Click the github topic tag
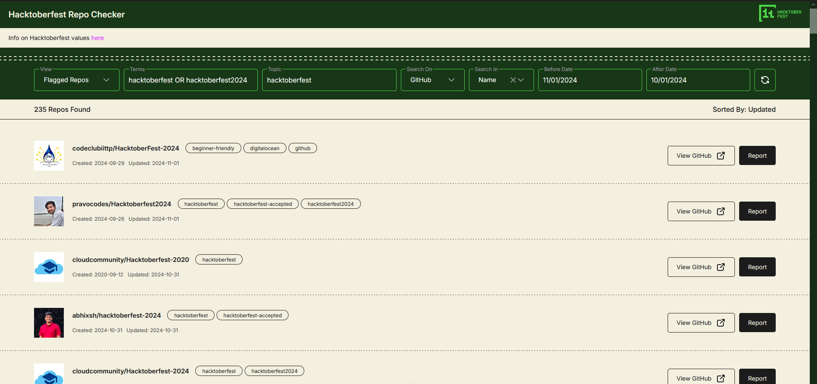This screenshot has height=384, width=817. [303, 148]
